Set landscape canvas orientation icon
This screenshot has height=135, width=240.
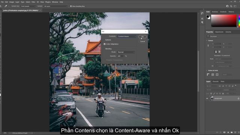point(219,52)
